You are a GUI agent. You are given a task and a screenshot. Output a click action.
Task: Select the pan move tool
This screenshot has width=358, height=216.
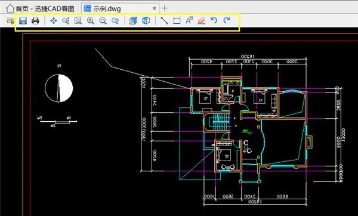click(54, 21)
